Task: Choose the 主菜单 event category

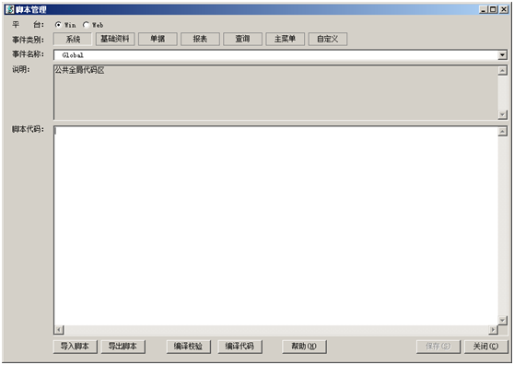Action: coord(286,39)
